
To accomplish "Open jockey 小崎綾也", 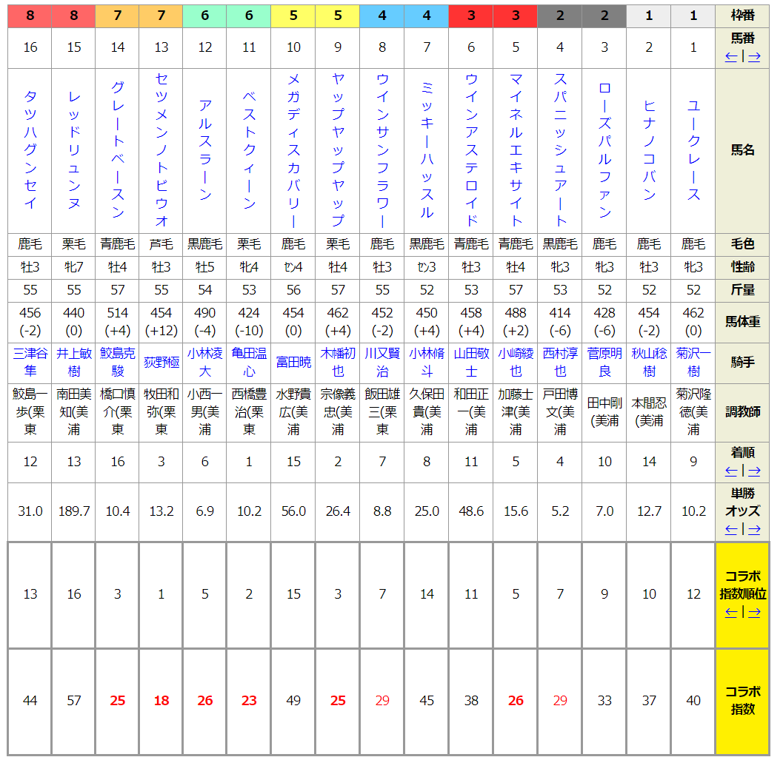I will click(x=516, y=362).
